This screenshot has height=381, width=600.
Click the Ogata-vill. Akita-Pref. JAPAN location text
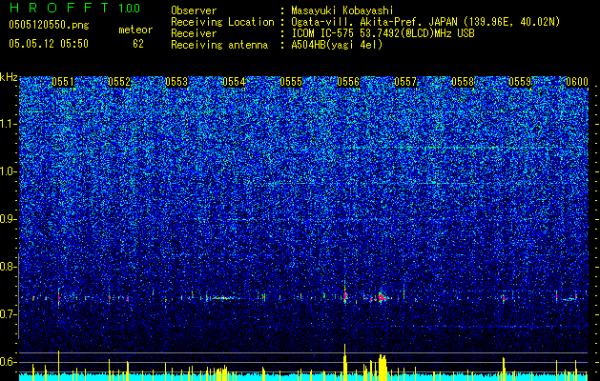coord(425,22)
